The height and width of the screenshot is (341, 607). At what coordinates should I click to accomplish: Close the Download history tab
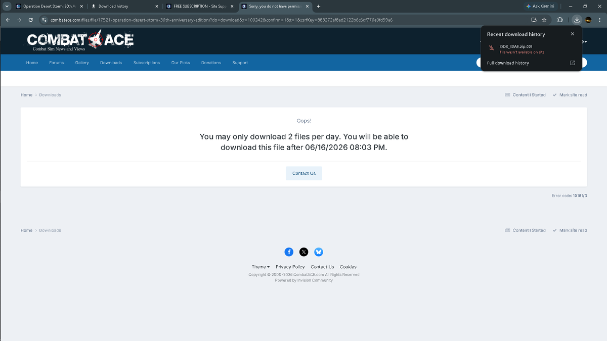157,6
